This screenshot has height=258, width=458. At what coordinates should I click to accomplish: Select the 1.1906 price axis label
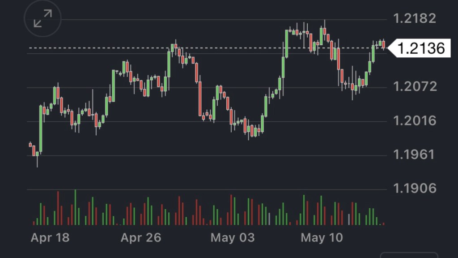414,189
